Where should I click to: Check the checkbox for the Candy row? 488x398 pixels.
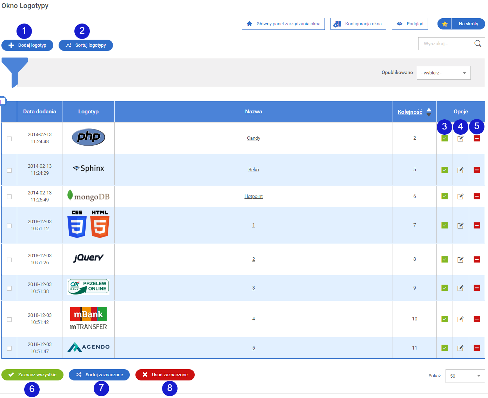[x=9, y=139]
